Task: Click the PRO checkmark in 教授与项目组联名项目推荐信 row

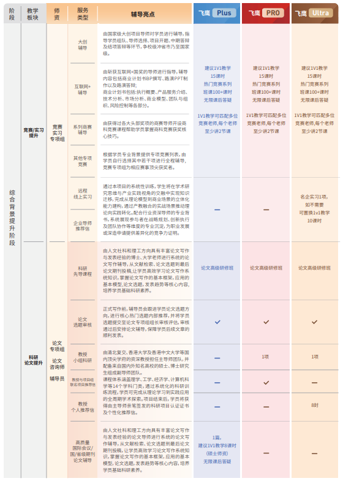Action: pos(266,382)
